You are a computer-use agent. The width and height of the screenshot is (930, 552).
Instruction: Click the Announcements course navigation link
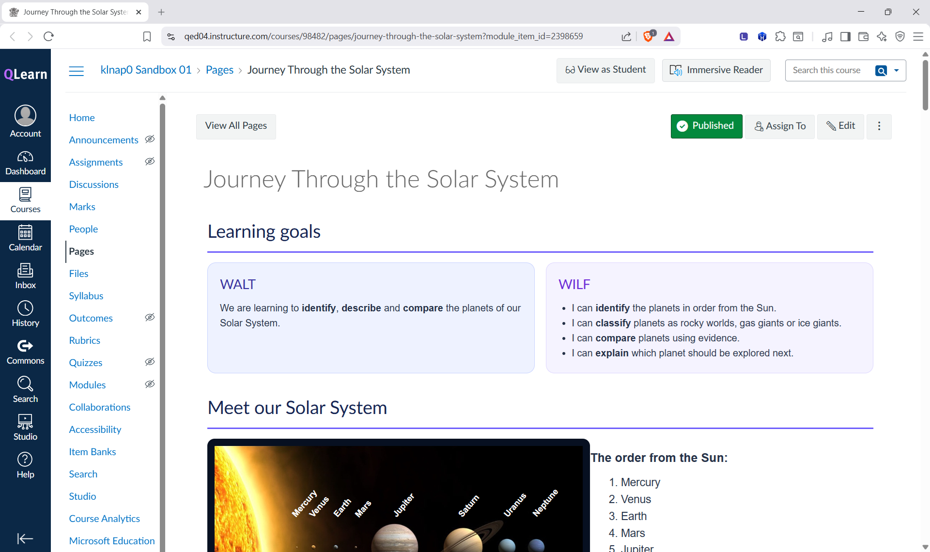click(104, 140)
